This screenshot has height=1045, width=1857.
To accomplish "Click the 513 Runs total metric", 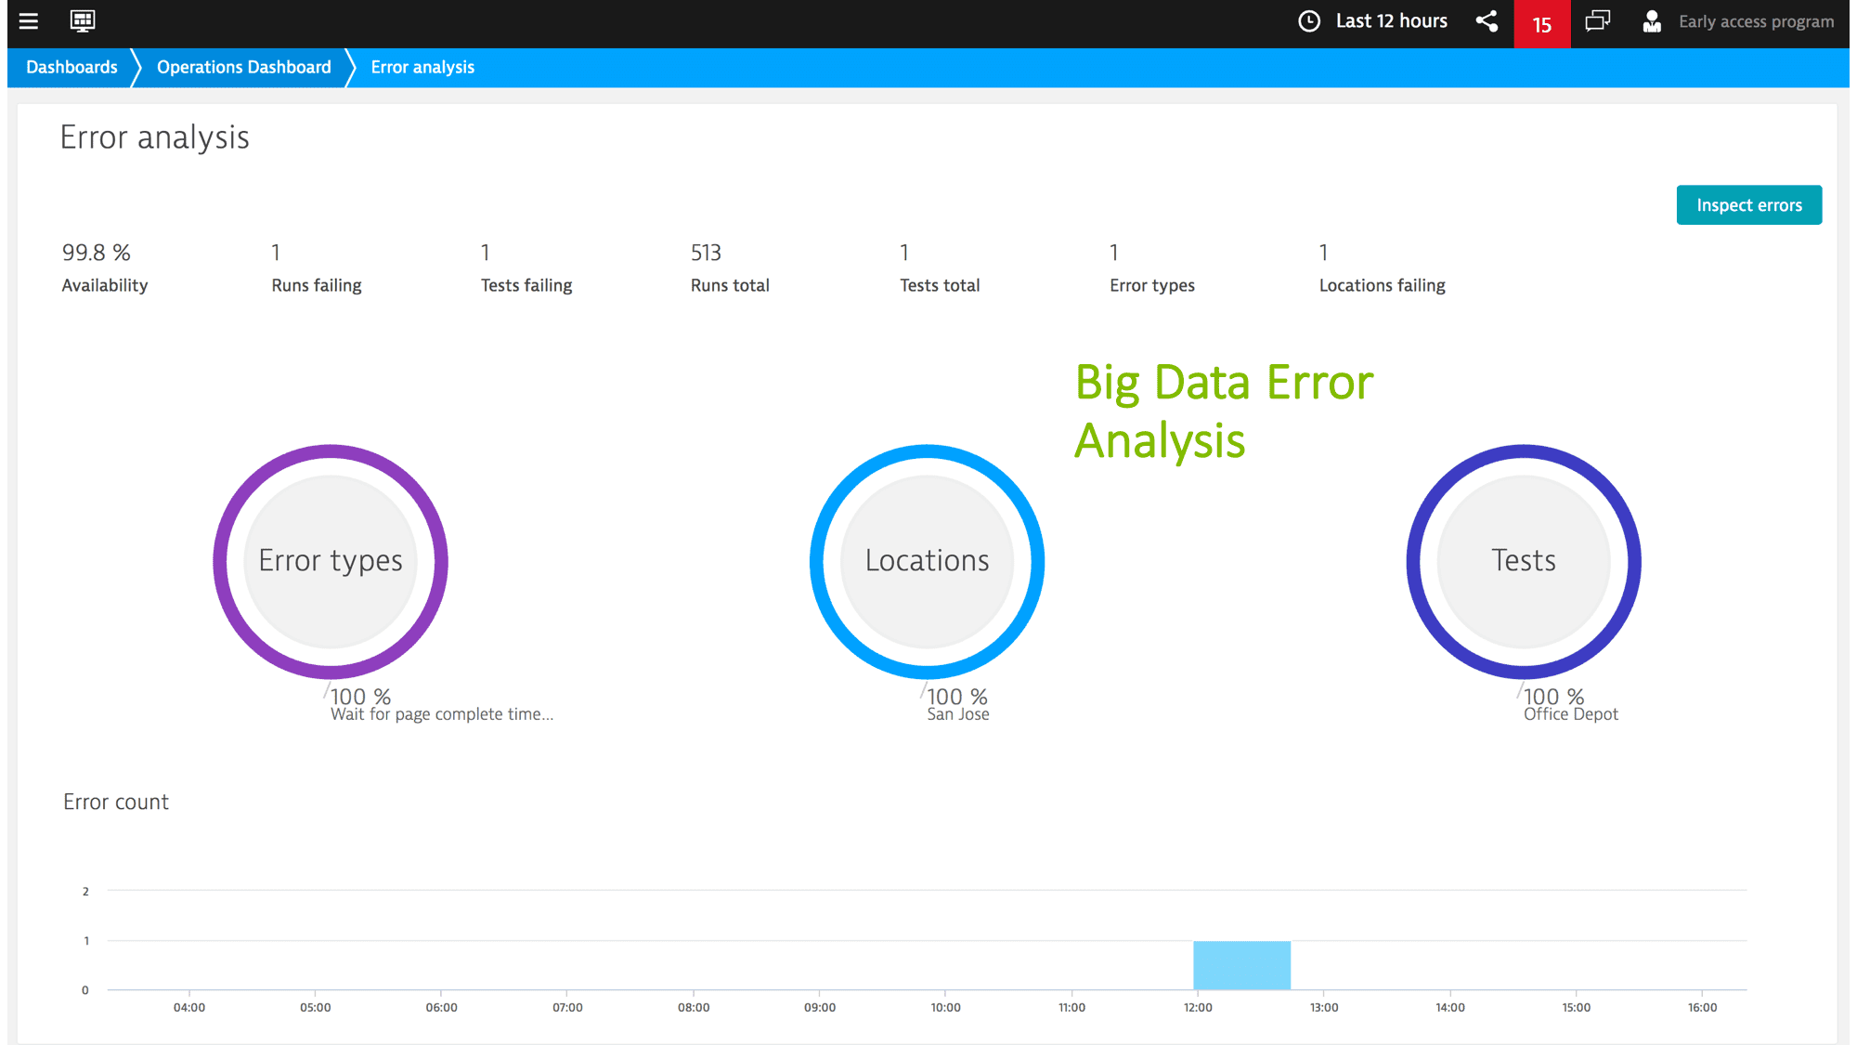I will (730, 268).
